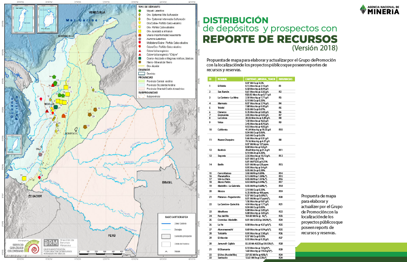407x262 pixels.
Task: Click the DISTRIBUCIÓN title heading
Action: pos(236,20)
